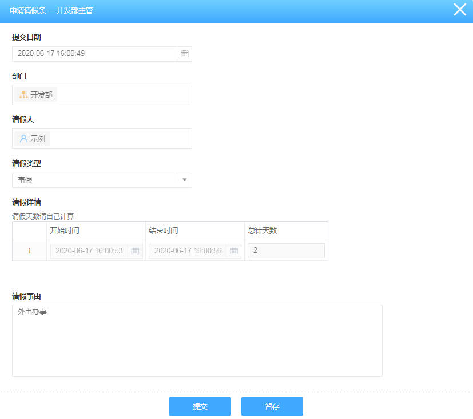Click the 请假类型 label
473x419 pixels.
[x=26, y=163]
